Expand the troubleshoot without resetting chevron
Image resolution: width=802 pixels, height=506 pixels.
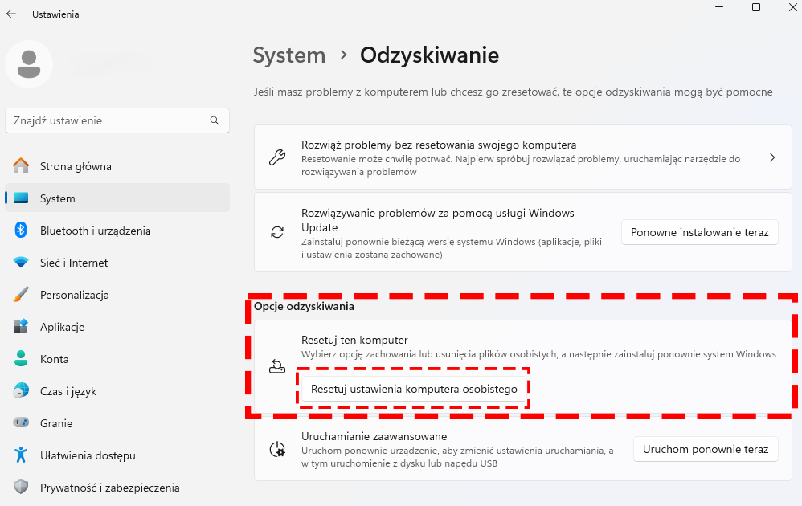[x=772, y=158]
